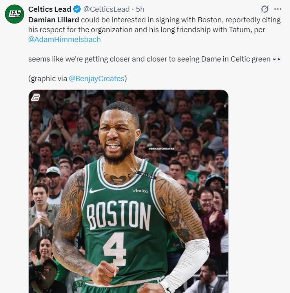Image resolution: width=290 pixels, height=293 pixels.
Task: Click the eyes emoji in the tweet
Action: (277, 59)
